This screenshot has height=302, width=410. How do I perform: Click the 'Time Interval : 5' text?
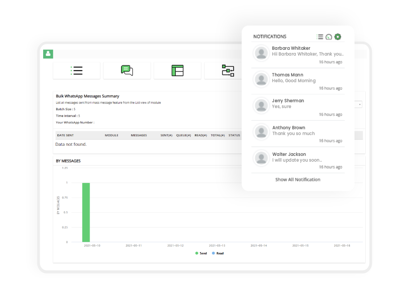click(68, 116)
